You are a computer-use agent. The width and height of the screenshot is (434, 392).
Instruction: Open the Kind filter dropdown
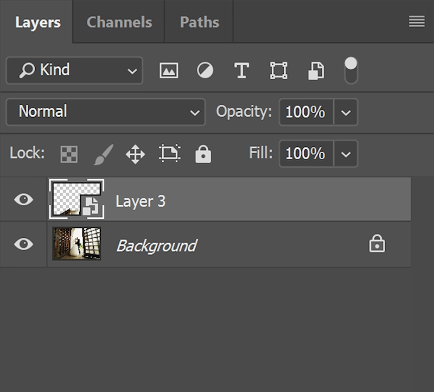(74, 71)
